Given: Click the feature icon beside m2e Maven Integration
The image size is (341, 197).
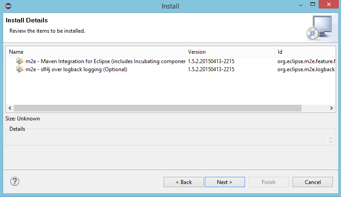Looking at the screenshot, I should pyautogui.click(x=20, y=61).
